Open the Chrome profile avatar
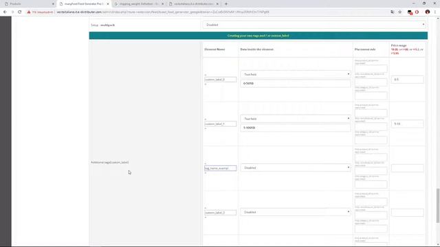This screenshot has height=247, width=440. click(x=428, y=12)
